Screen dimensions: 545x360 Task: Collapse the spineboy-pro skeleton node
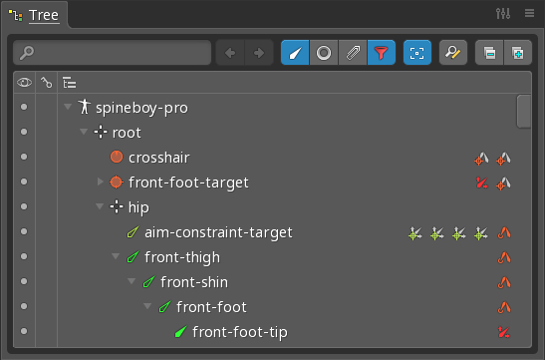point(68,107)
